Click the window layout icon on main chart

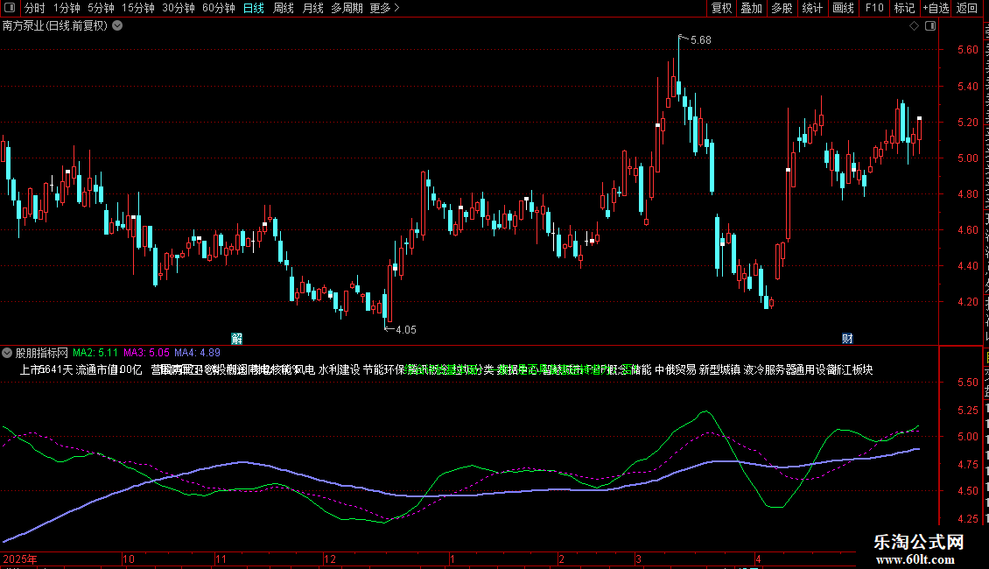tap(930, 26)
